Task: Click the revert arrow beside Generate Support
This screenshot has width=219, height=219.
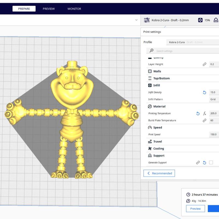Action: (204, 163)
